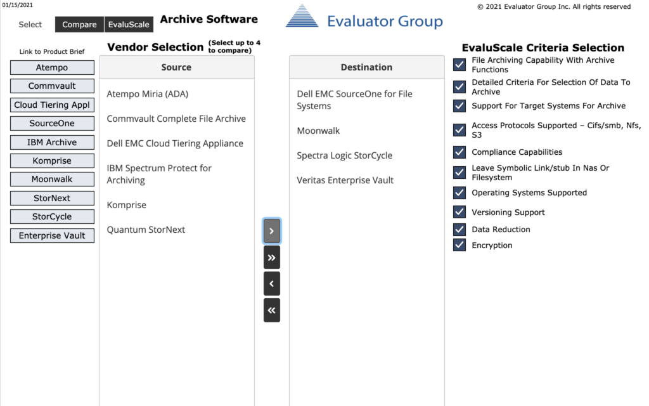Toggle Operating Systems Supported checkbox
The image size is (649, 406).
point(459,193)
